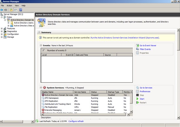Click the green Start service icon
This screenshot has width=180, height=127.
[x=137, y=99]
